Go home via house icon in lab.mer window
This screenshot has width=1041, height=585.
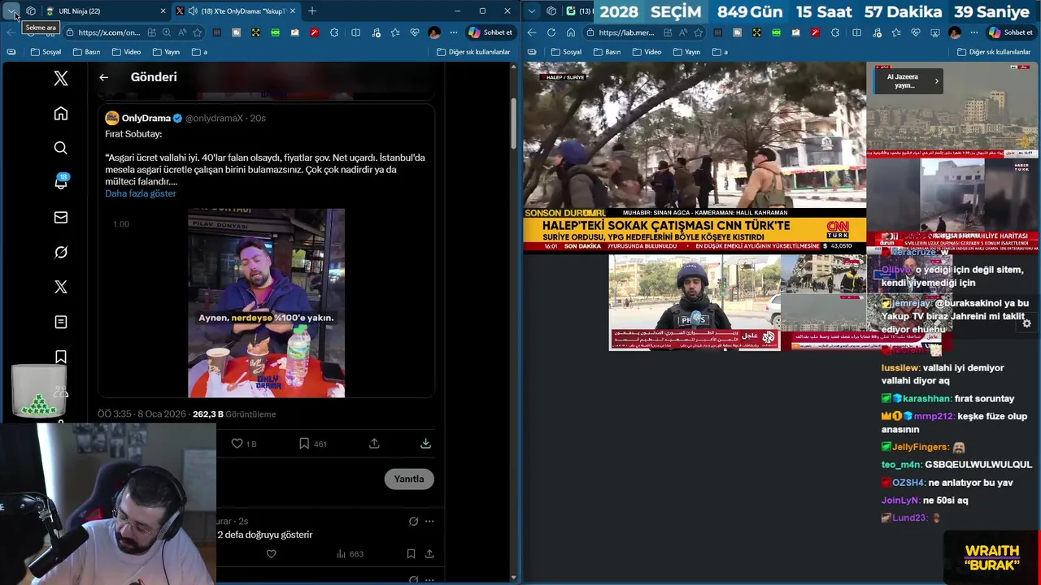(x=571, y=32)
